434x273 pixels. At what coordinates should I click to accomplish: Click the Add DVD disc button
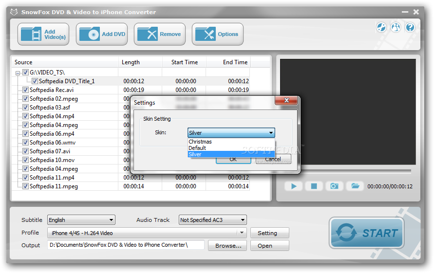(102, 34)
